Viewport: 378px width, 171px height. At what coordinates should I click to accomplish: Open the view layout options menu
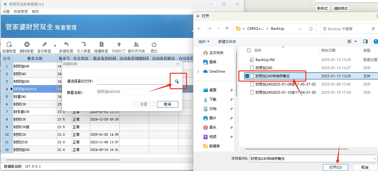click(x=352, y=41)
